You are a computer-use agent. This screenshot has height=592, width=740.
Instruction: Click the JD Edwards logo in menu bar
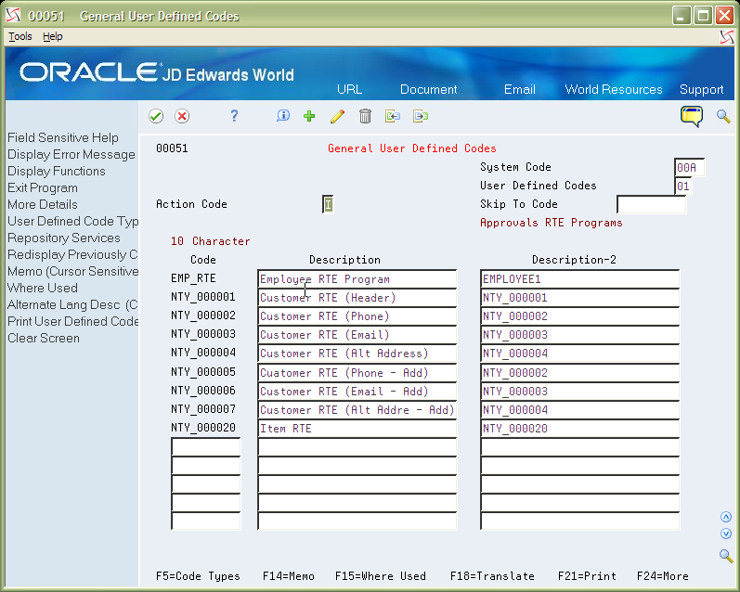point(727,37)
